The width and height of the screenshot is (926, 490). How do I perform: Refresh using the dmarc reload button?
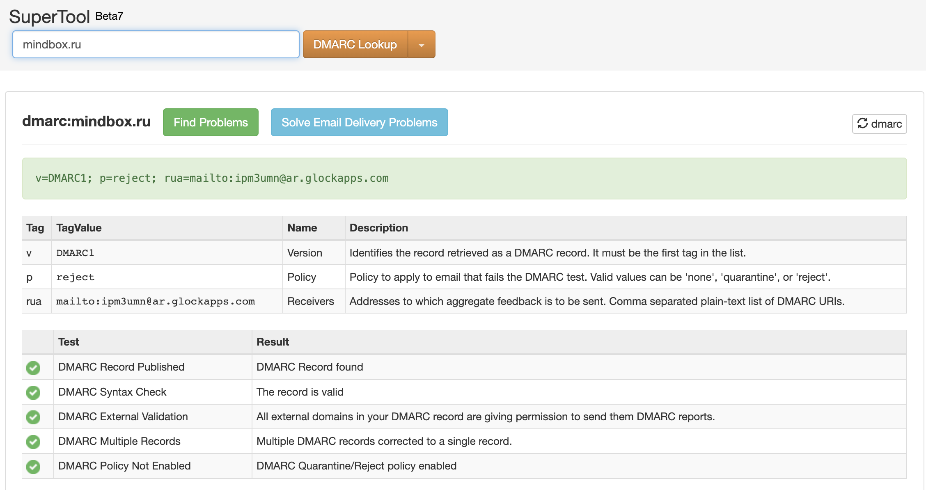[879, 124]
